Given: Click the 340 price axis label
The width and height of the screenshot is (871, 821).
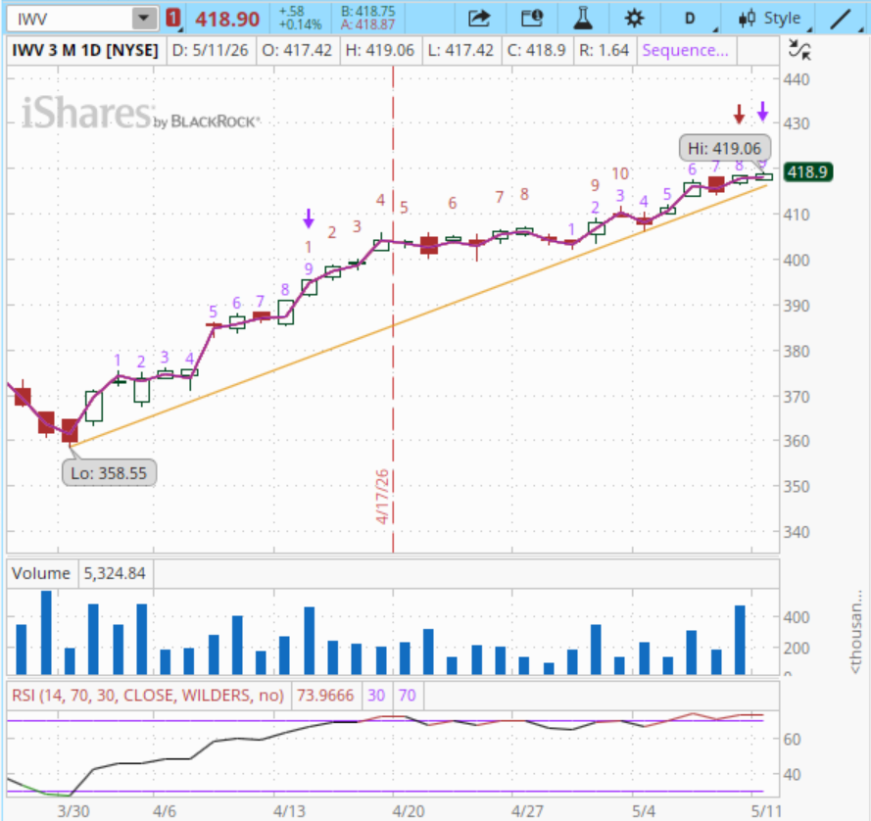Looking at the screenshot, I should tap(797, 532).
